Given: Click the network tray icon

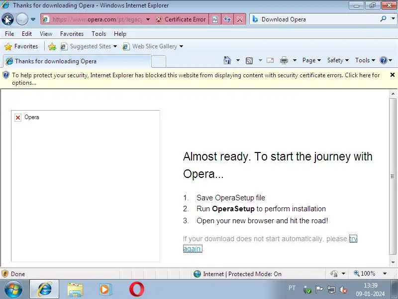Looking at the screenshot, I should click(x=331, y=290).
